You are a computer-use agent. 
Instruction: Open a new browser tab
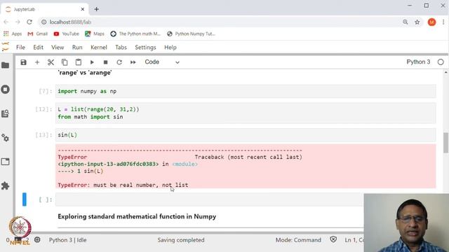pos(97,9)
